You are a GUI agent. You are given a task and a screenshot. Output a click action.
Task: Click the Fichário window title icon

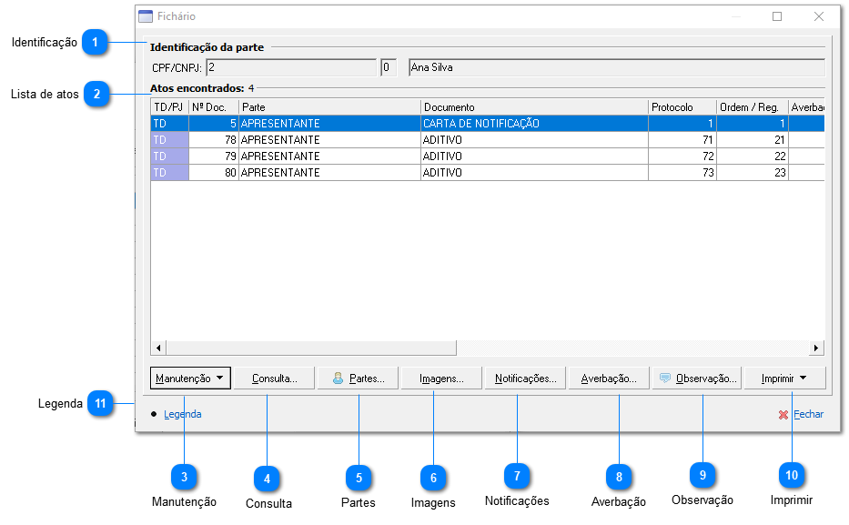coord(146,16)
